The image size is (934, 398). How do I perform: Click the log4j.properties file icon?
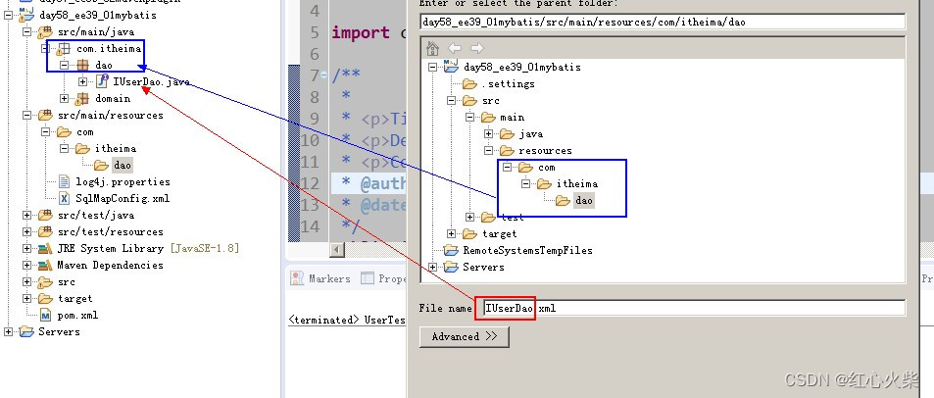pos(65,181)
